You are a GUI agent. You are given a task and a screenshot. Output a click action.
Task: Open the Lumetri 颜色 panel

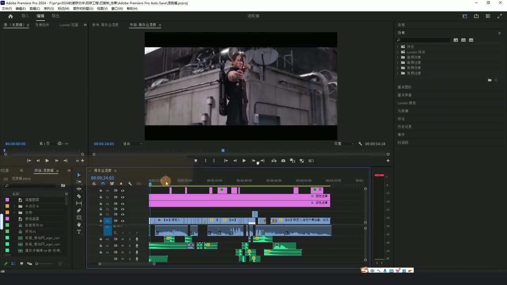click(406, 103)
